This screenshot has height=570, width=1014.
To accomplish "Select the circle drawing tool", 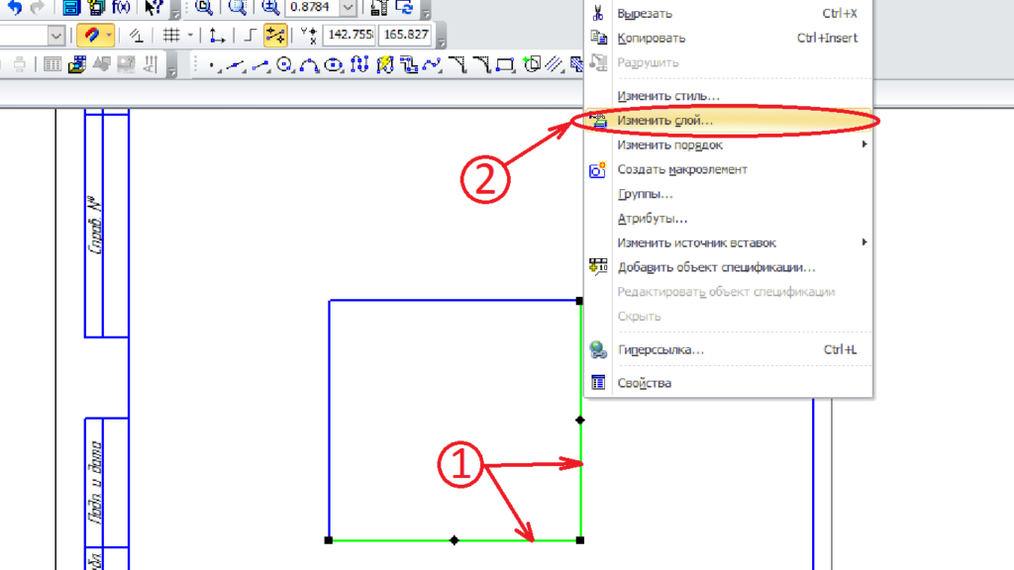I will coord(285,65).
